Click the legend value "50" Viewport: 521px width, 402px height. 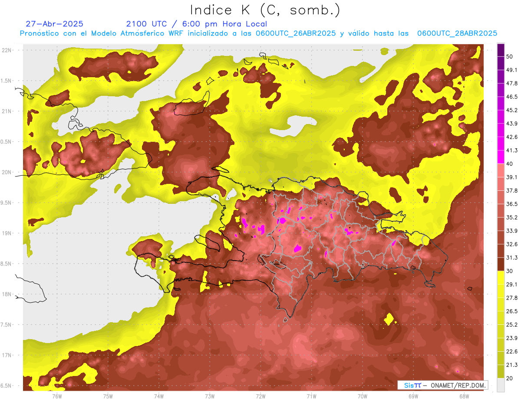click(510, 57)
